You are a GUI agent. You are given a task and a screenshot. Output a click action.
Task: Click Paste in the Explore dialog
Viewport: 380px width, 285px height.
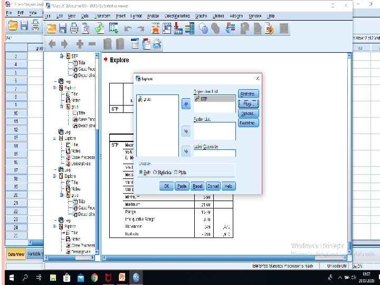[182, 186]
